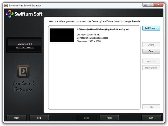
Task: Click the Swifturn Soft flower logo
Action: [10, 14]
